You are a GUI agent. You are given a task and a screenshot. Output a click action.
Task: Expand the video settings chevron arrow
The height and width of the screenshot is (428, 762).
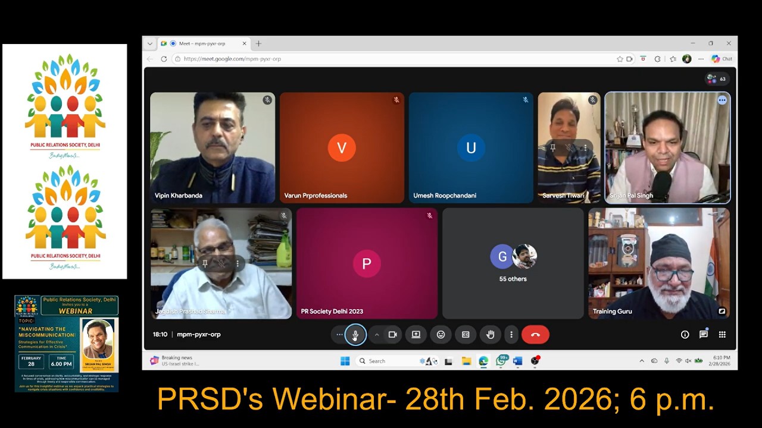[x=376, y=335]
